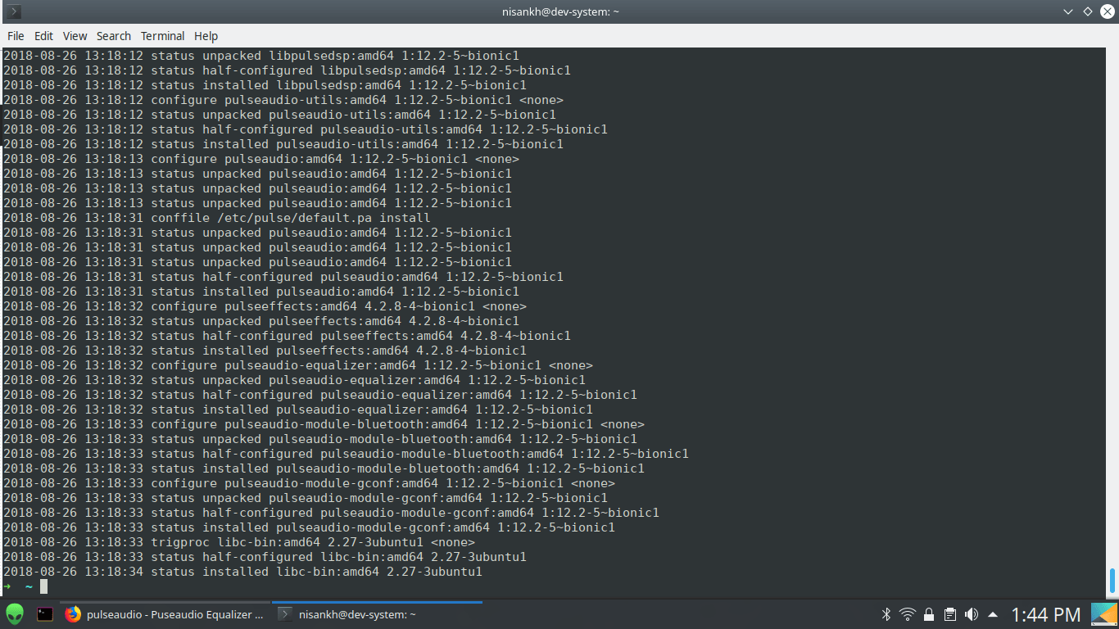Click the terminal window icon in title bar
The width and height of the screenshot is (1119, 629).
(x=14, y=11)
